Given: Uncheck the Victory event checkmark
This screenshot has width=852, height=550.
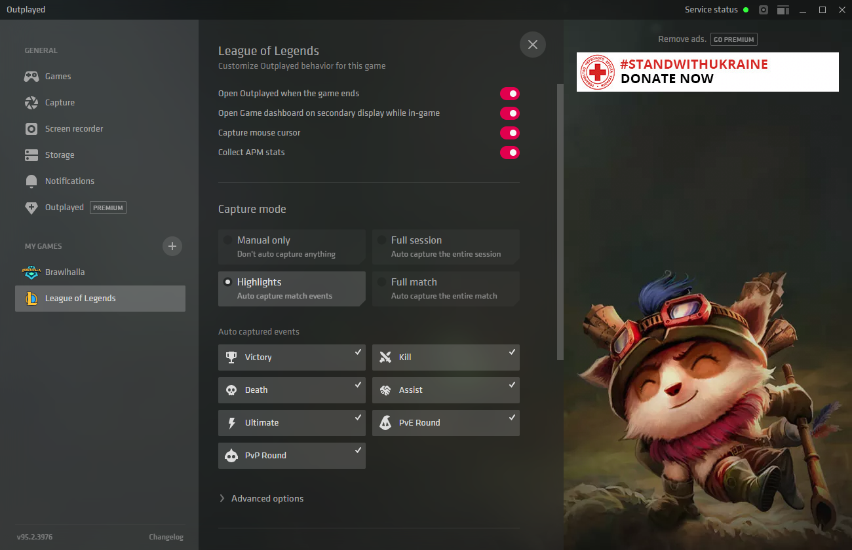Looking at the screenshot, I should pyautogui.click(x=358, y=352).
